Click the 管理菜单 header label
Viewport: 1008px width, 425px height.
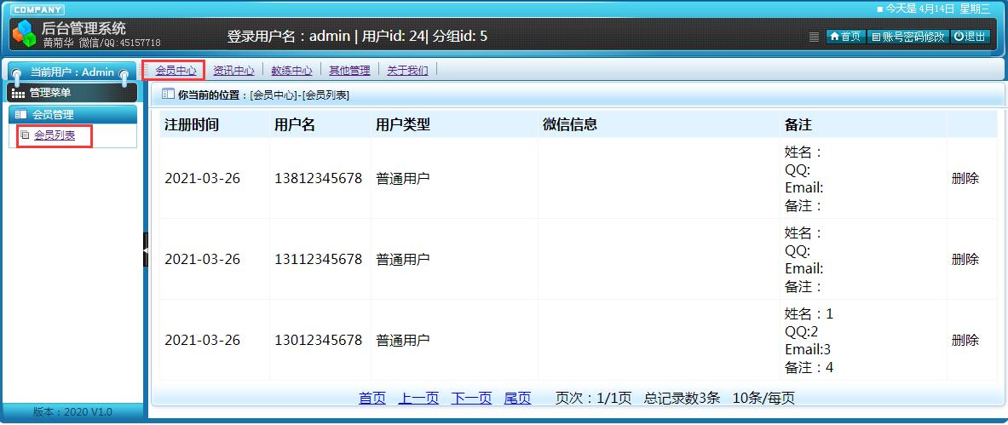point(50,93)
